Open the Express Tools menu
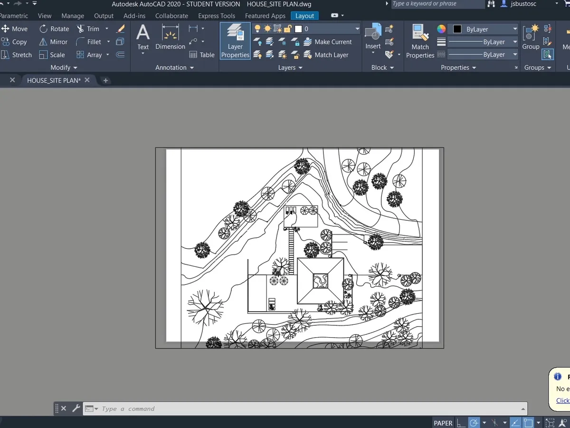This screenshot has height=428, width=570. 217,16
